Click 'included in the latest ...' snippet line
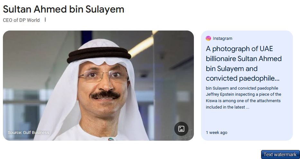This screenshot has height=159, width=300. tap(227, 107)
